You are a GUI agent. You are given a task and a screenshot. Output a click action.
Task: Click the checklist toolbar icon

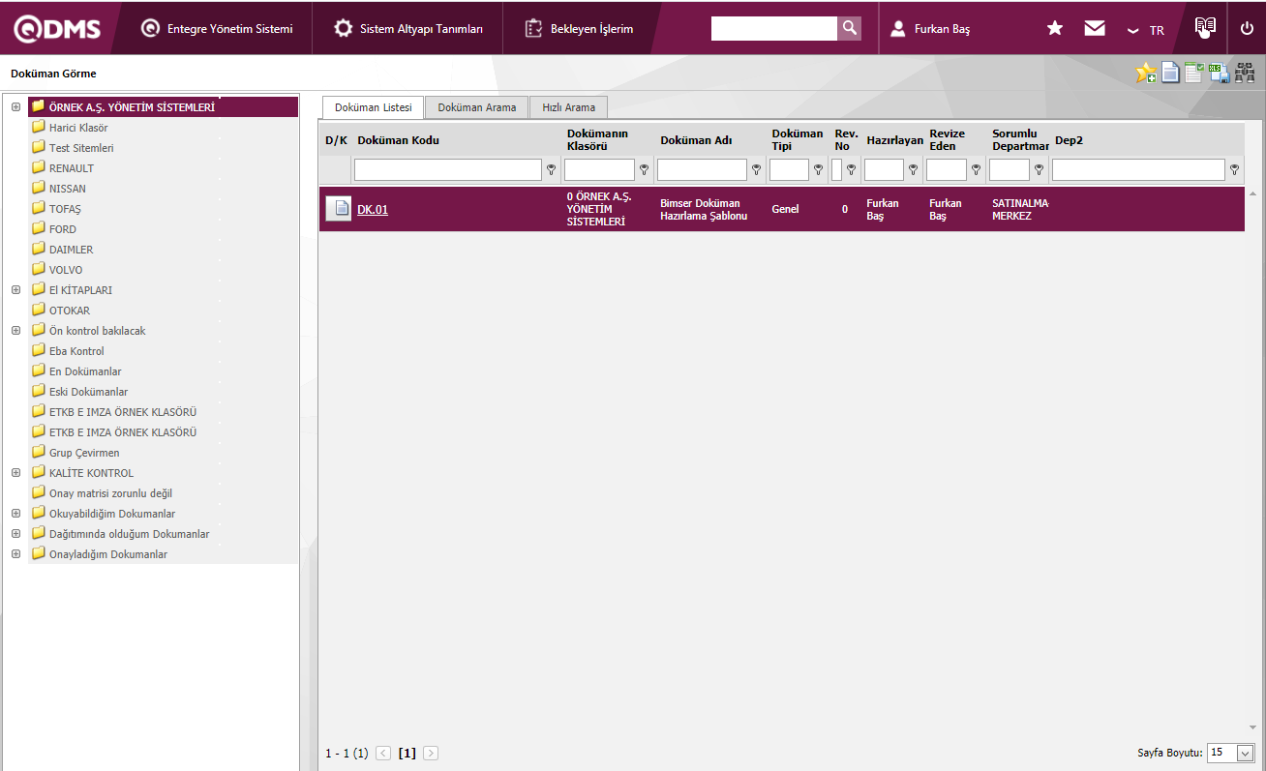(x=1194, y=73)
